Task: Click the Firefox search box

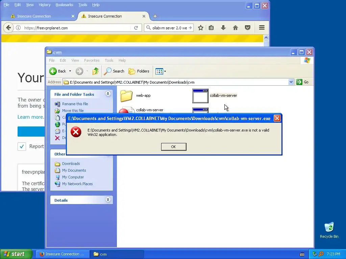Action: pos(169,28)
